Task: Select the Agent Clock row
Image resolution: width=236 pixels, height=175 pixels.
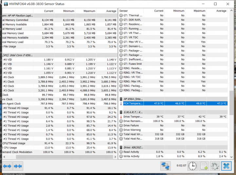Action: pyautogui.click(x=60, y=104)
